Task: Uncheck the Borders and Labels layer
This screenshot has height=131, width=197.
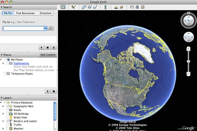Action: pyautogui.click(x=8, y=121)
